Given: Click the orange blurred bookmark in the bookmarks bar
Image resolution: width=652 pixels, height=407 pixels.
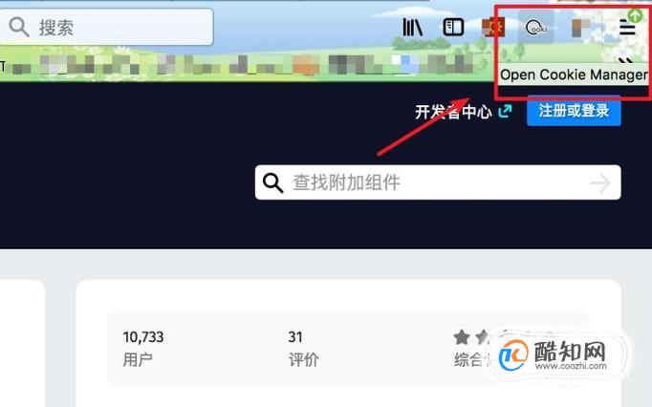Looking at the screenshot, I should (306, 65).
